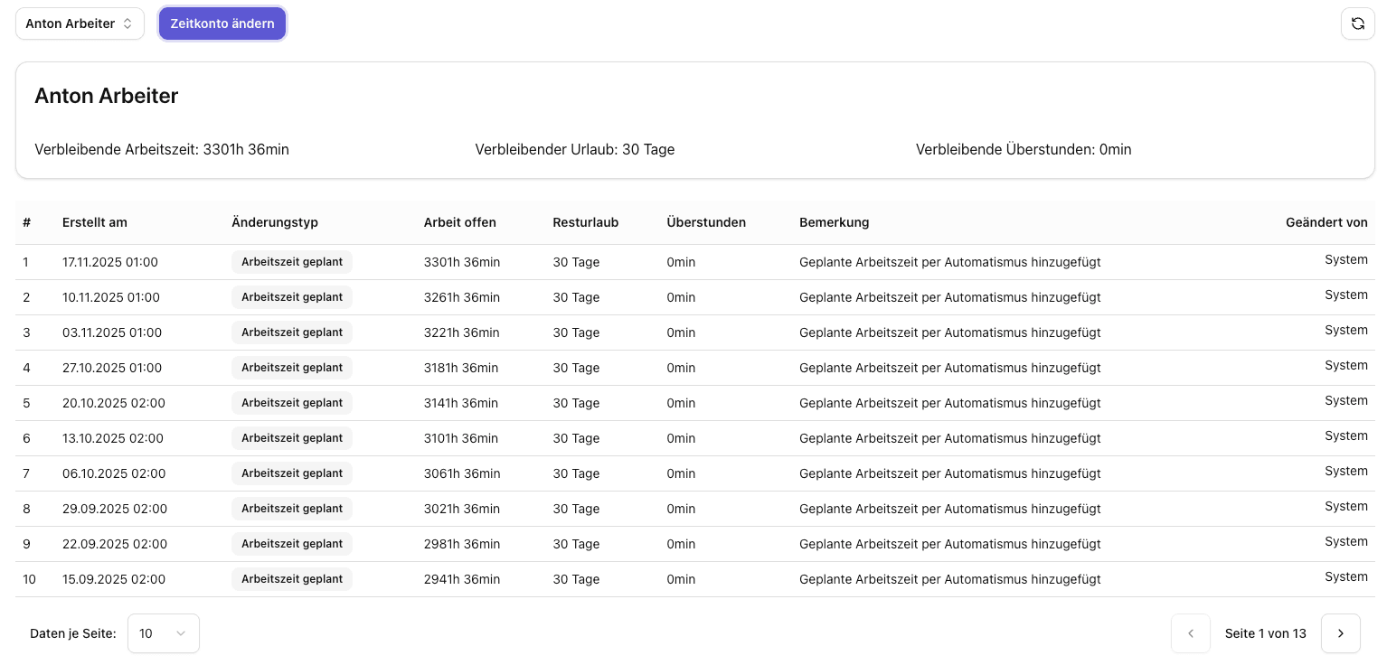Expand the page size selection showing '10'
Viewport: 1387px width, 665px height.
[164, 633]
